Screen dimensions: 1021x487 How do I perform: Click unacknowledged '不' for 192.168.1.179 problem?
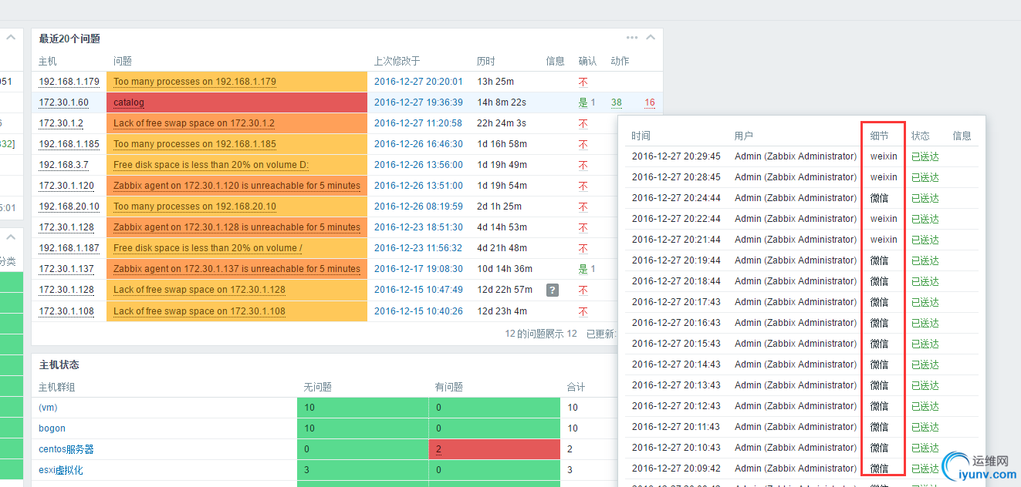tap(583, 82)
